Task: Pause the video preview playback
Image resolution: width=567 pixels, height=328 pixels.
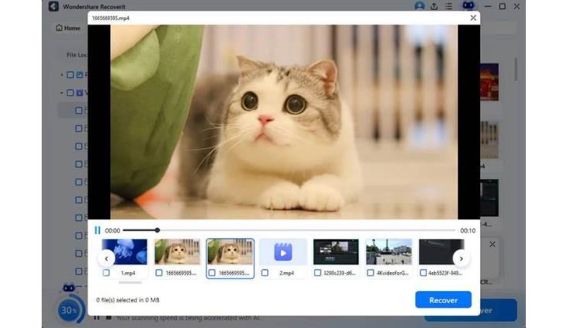Action: (x=97, y=230)
